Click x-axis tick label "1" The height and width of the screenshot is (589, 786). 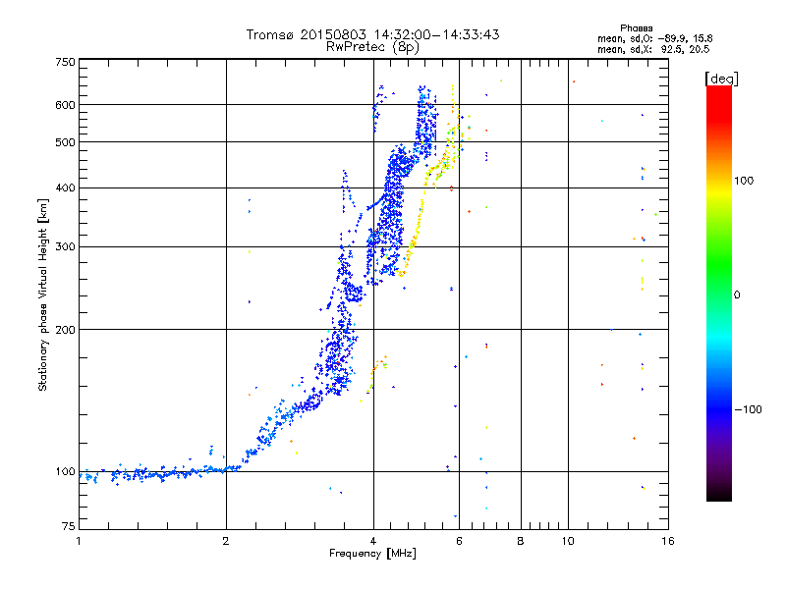(x=79, y=541)
